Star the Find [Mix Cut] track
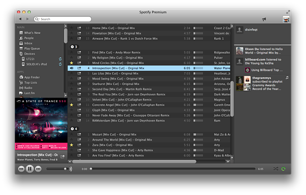This screenshot has height=195, width=306. coord(72,52)
